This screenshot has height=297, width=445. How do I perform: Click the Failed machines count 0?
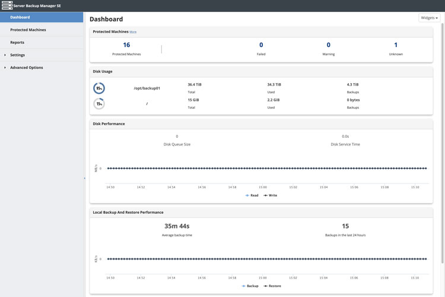(x=261, y=45)
